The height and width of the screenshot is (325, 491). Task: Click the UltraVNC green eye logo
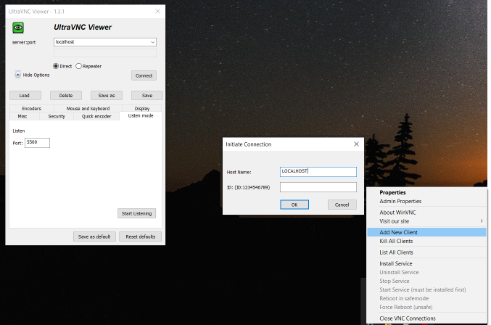[19, 28]
